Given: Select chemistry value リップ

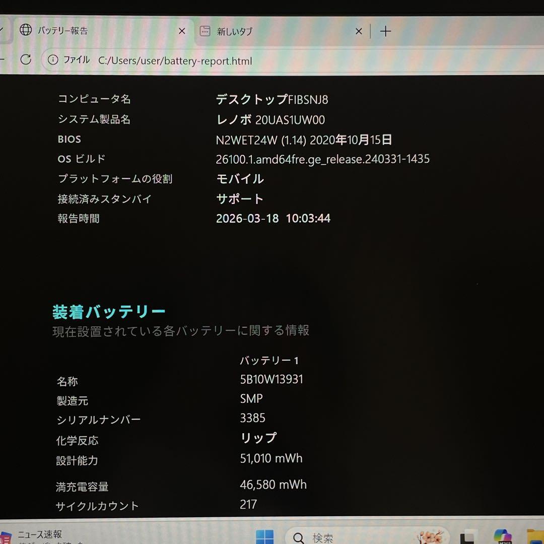Looking at the screenshot, I should (x=258, y=438).
